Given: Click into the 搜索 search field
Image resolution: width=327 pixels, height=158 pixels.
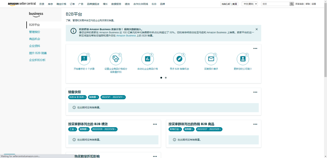Looking at the screenshot, I should click(275, 4).
